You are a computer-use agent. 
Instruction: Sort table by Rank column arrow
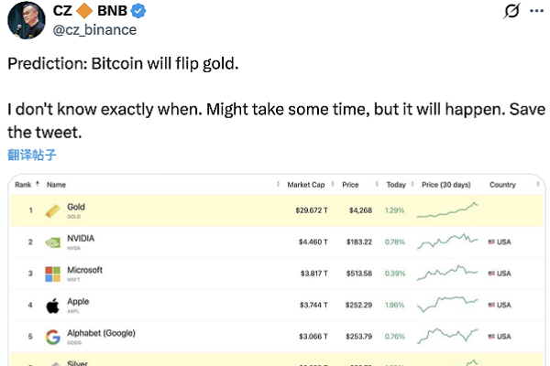[x=38, y=185]
